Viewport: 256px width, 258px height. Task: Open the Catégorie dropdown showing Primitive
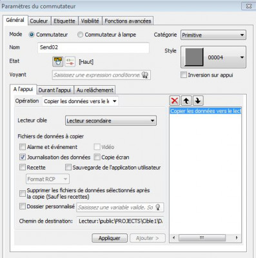(213, 35)
